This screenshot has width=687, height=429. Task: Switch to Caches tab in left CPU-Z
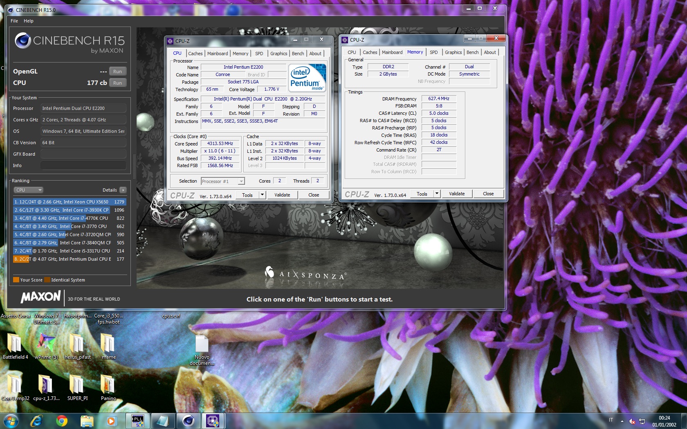pos(195,54)
